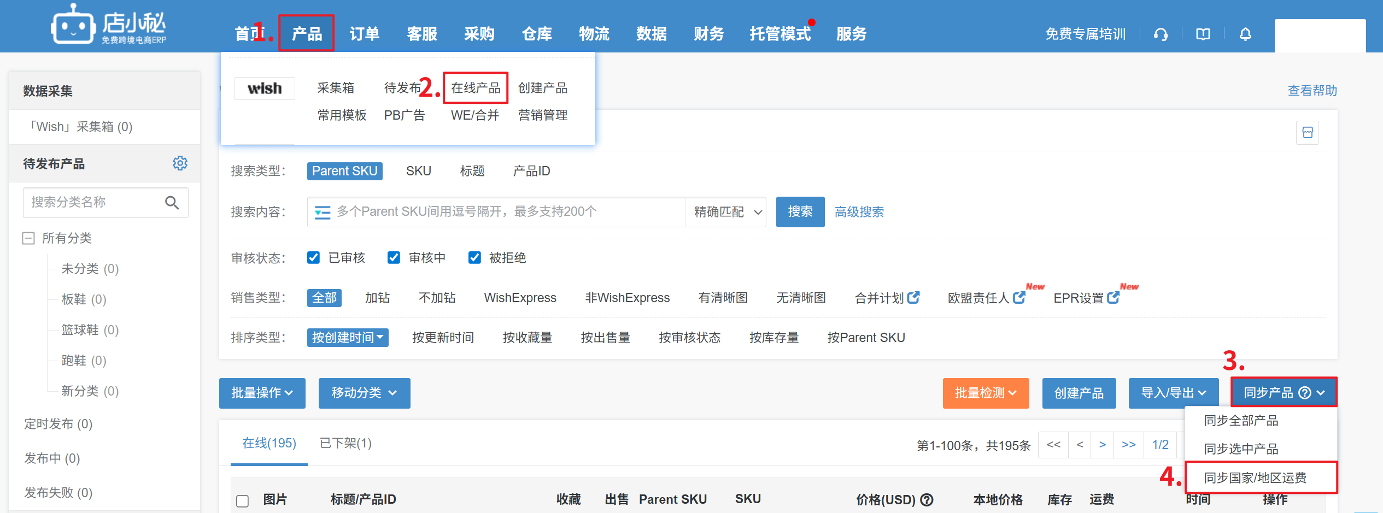Click the notification bell icon
Image resolution: width=1383 pixels, height=513 pixels.
[1245, 34]
